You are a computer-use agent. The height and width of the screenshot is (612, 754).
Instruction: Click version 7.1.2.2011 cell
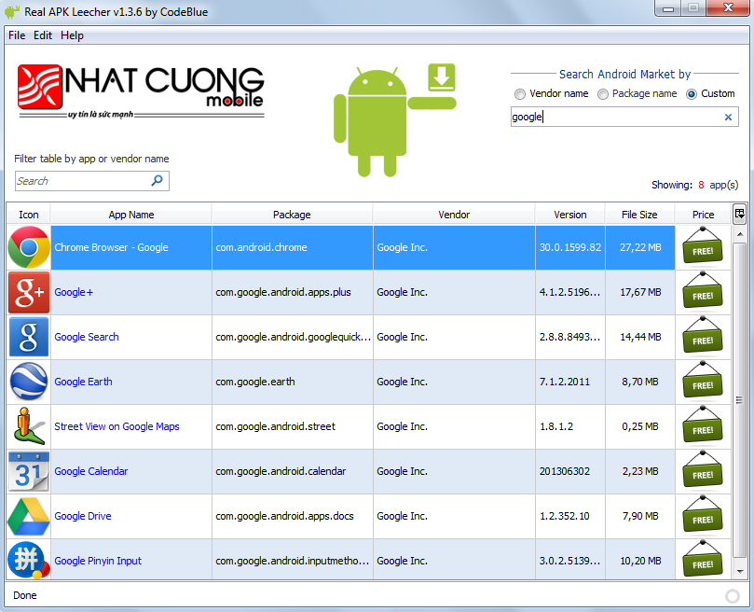tap(570, 382)
